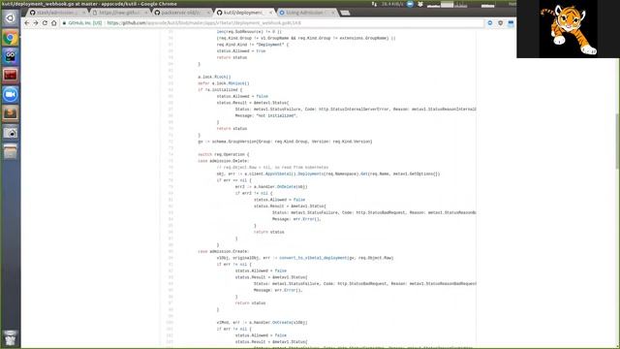Click the 'Message: "not initialized",' line
Viewport: 620px width, 349px height.
266,115
